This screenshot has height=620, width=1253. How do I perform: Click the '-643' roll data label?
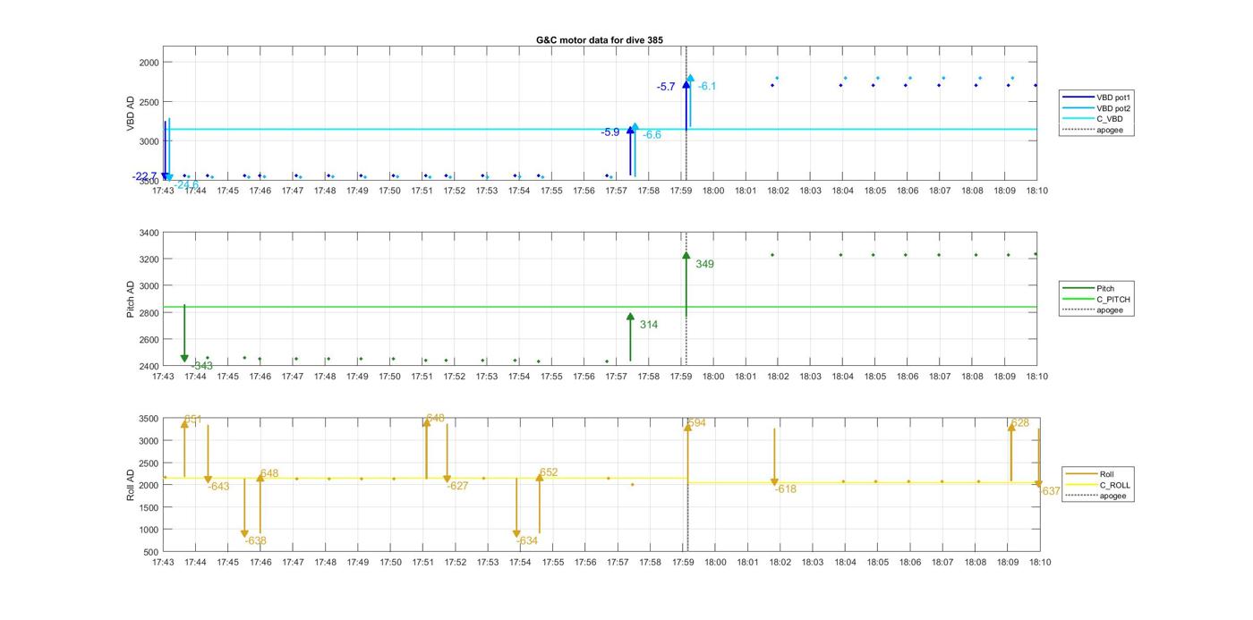tap(218, 487)
